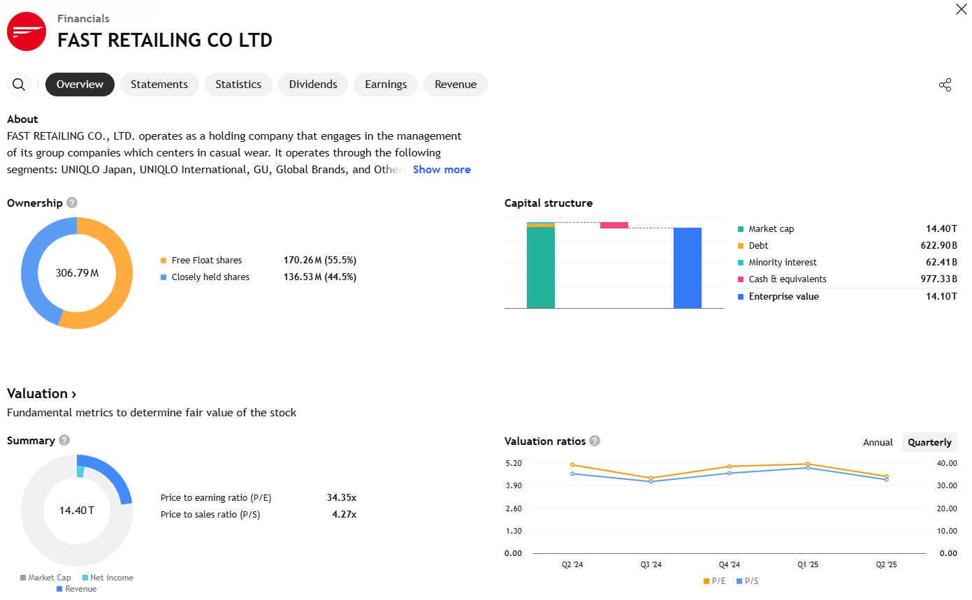The height and width of the screenshot is (600, 972).
Task: Click the share icon
Action: (945, 85)
